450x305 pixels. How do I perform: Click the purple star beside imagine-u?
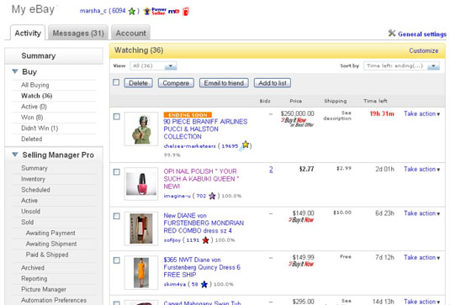pos(212,196)
